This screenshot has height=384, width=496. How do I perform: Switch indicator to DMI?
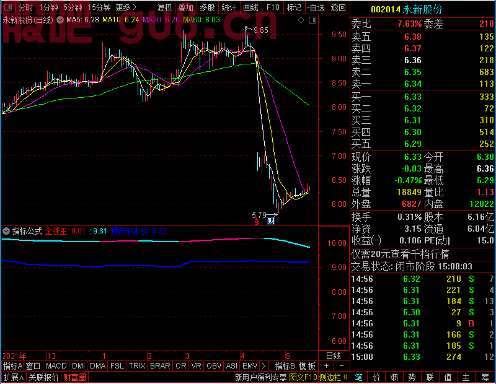tap(78, 366)
